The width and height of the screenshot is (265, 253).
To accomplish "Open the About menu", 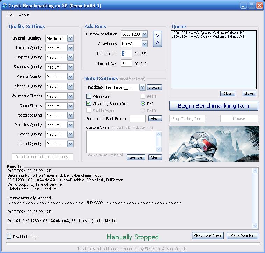I will (24, 15).
